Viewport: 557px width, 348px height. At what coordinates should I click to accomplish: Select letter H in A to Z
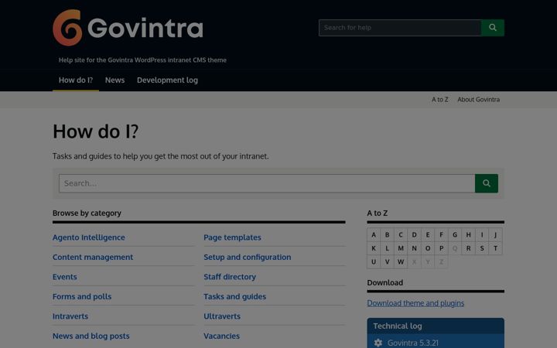(468, 235)
